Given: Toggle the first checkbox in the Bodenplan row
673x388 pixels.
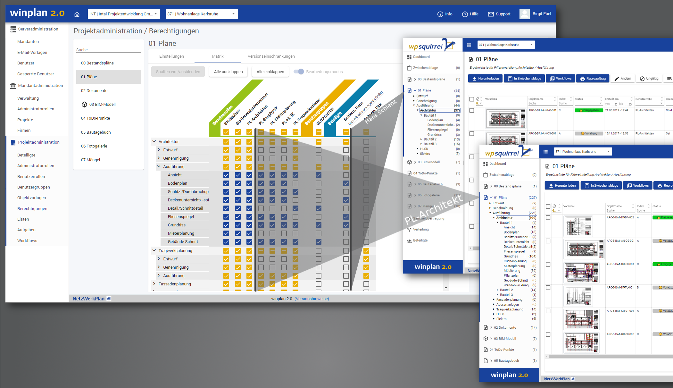Looking at the screenshot, I should click(226, 183).
